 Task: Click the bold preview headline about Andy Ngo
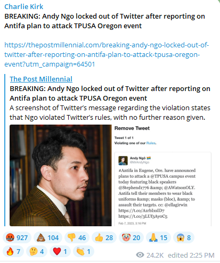tap(110, 93)
